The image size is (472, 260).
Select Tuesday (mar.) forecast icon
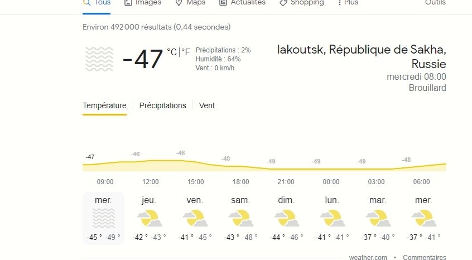click(378, 219)
